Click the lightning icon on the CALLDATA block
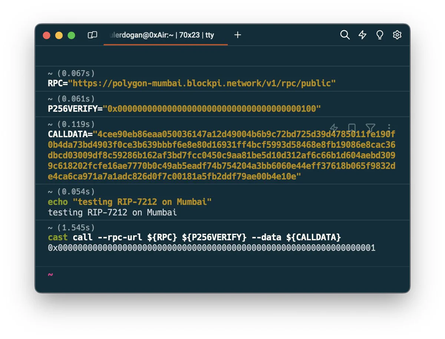 click(x=334, y=128)
